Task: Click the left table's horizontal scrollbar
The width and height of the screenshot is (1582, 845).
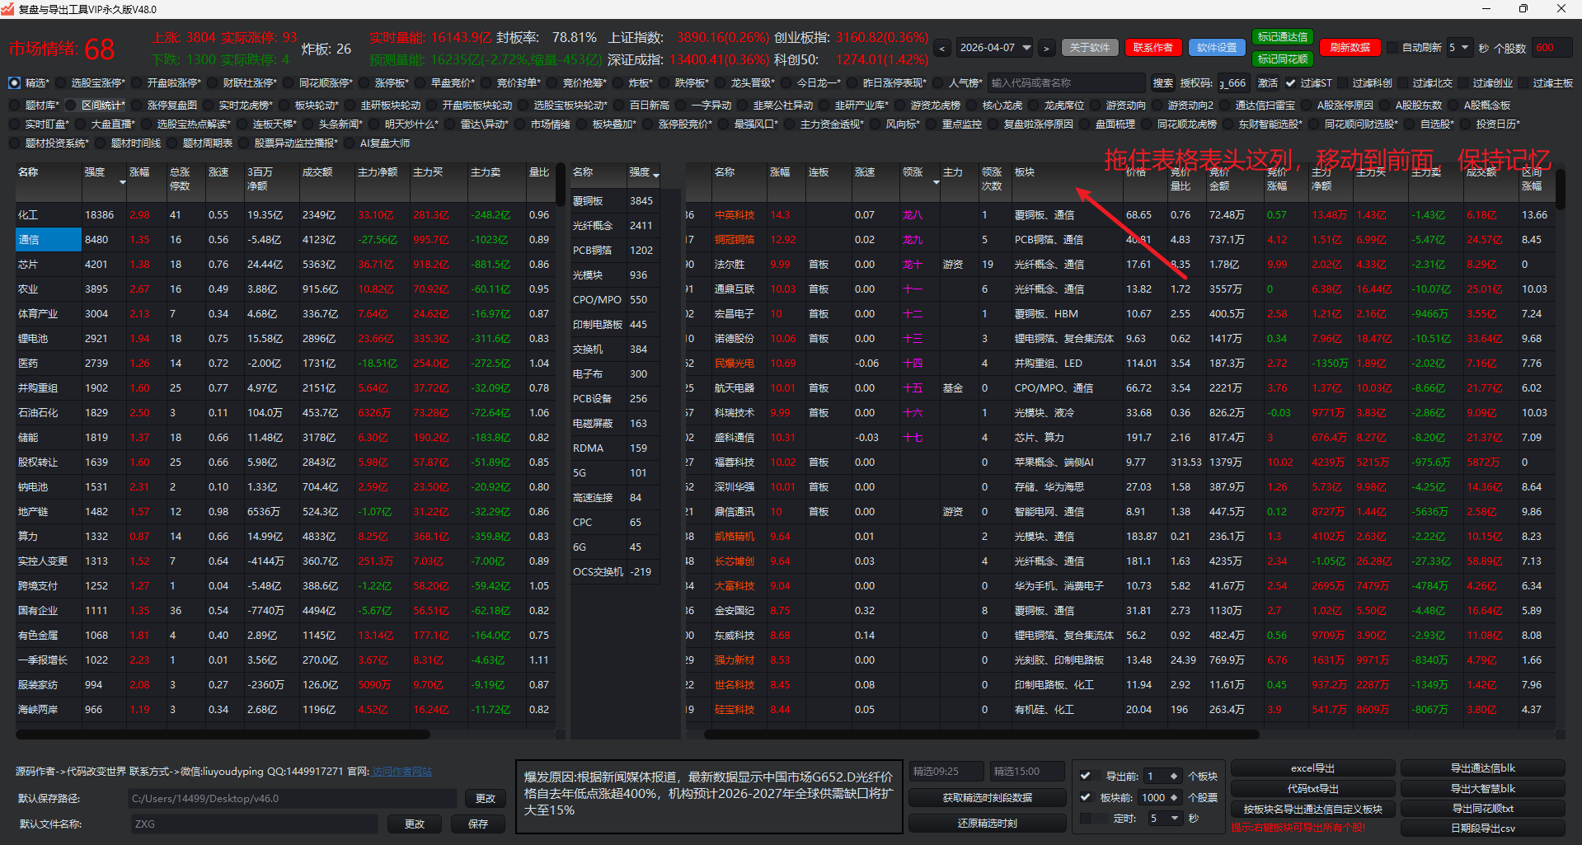Action: click(x=223, y=735)
